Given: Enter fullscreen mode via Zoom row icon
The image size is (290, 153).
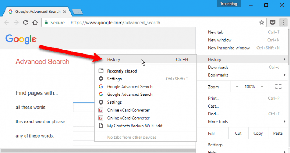Looking at the screenshot, I should coord(279,87).
